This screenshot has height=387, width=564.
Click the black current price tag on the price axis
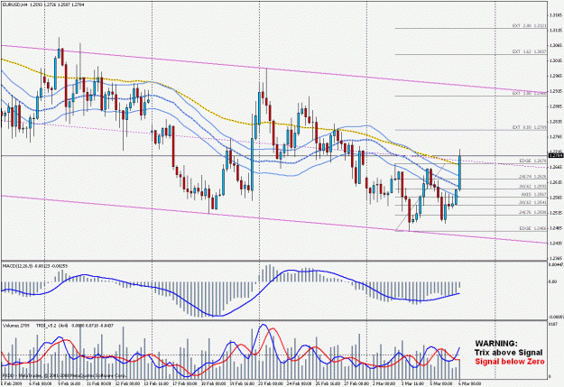[557, 155]
